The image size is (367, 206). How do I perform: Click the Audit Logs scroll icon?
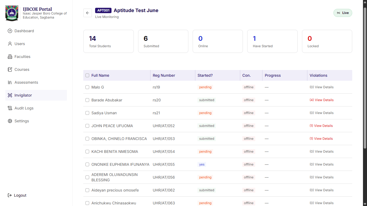[10, 108]
